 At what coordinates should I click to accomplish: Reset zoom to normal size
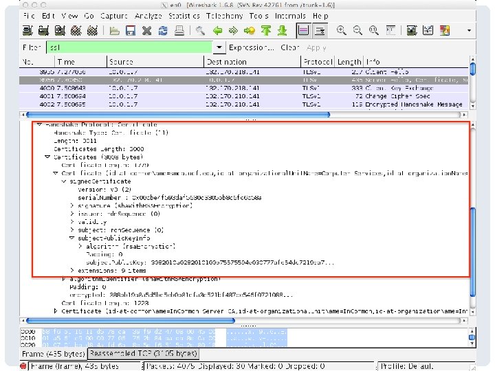click(x=374, y=31)
